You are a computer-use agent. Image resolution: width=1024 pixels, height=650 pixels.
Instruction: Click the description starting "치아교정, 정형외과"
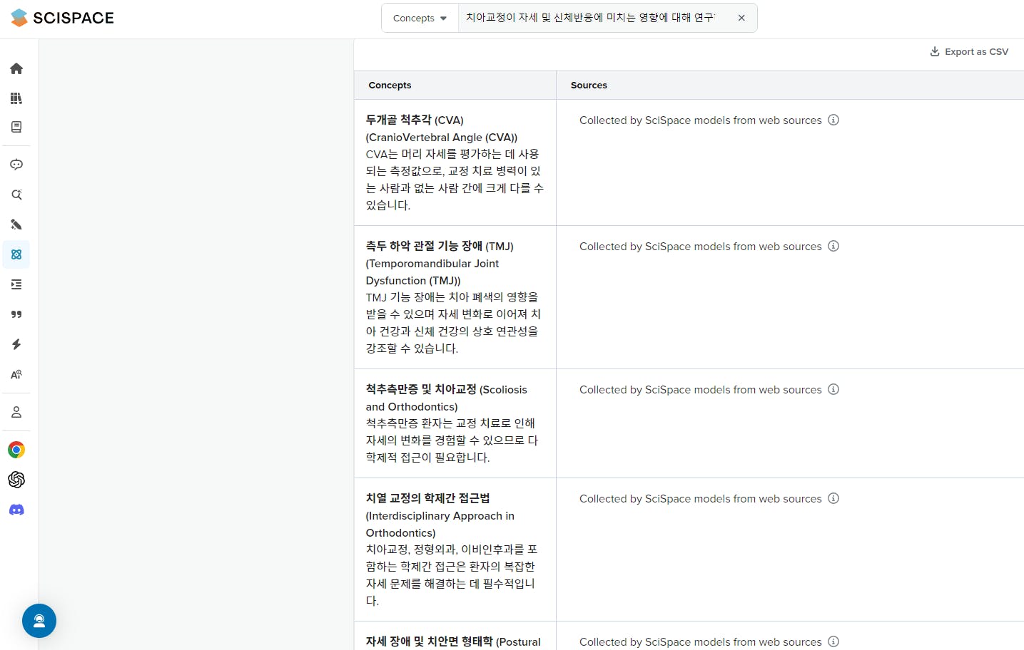point(452,575)
